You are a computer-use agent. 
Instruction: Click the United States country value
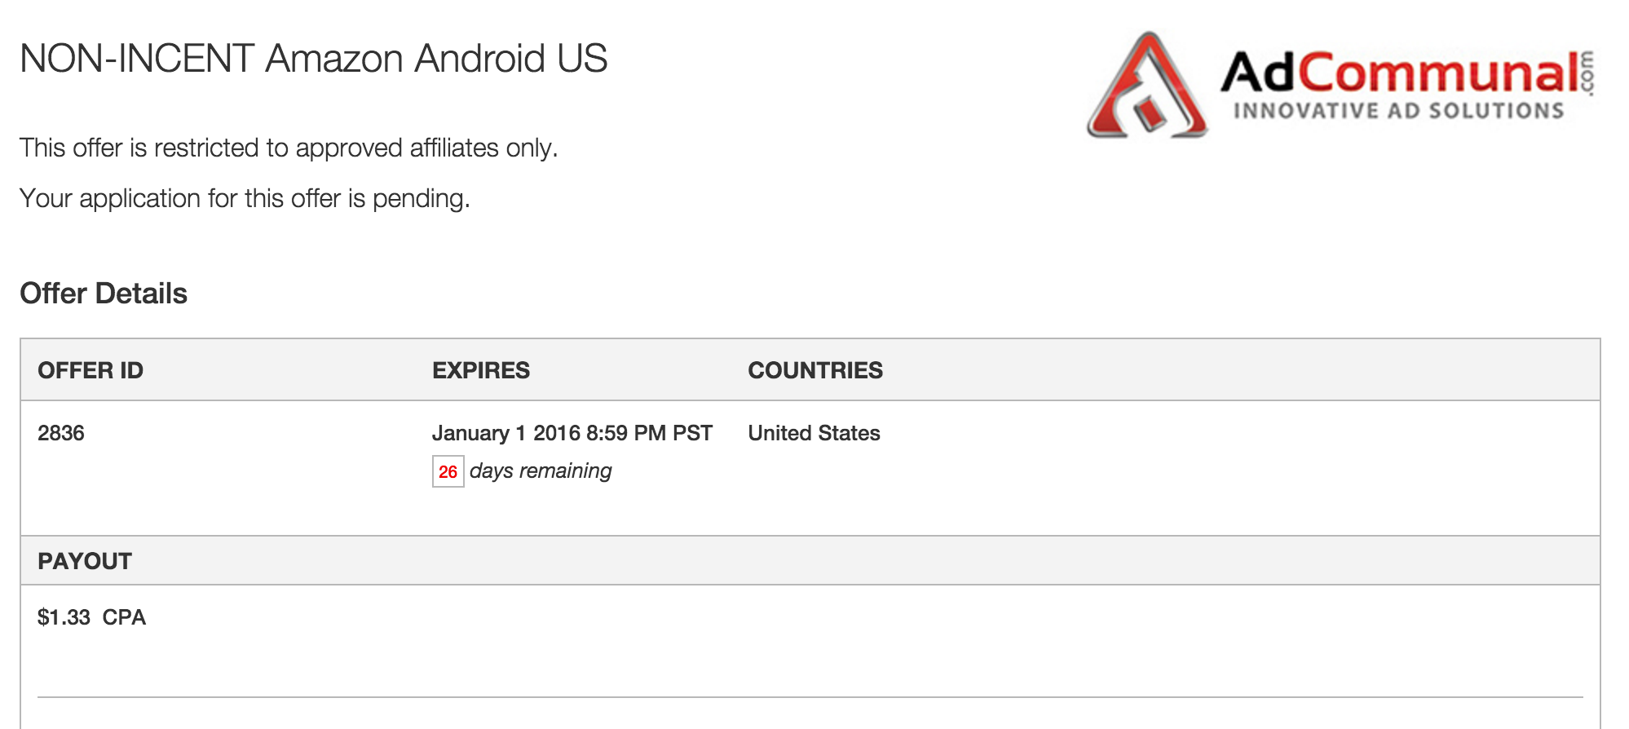coord(814,433)
